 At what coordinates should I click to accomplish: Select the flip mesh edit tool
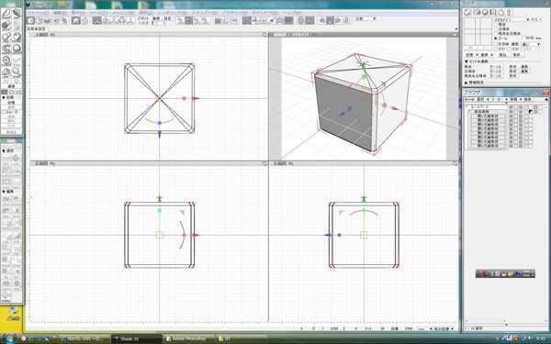[6, 273]
